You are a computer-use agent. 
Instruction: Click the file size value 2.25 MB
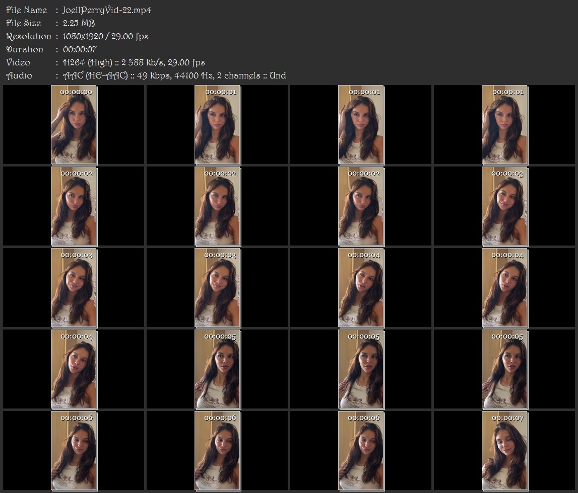click(x=79, y=23)
